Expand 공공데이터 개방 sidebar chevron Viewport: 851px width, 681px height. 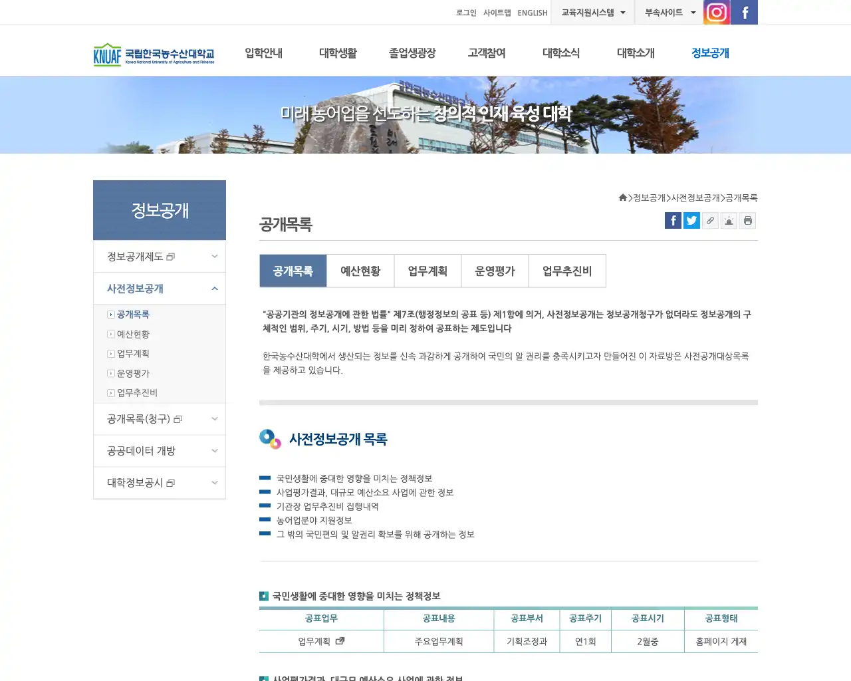214,451
